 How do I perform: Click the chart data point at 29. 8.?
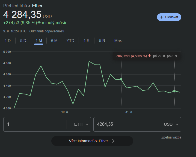tap(121, 79)
